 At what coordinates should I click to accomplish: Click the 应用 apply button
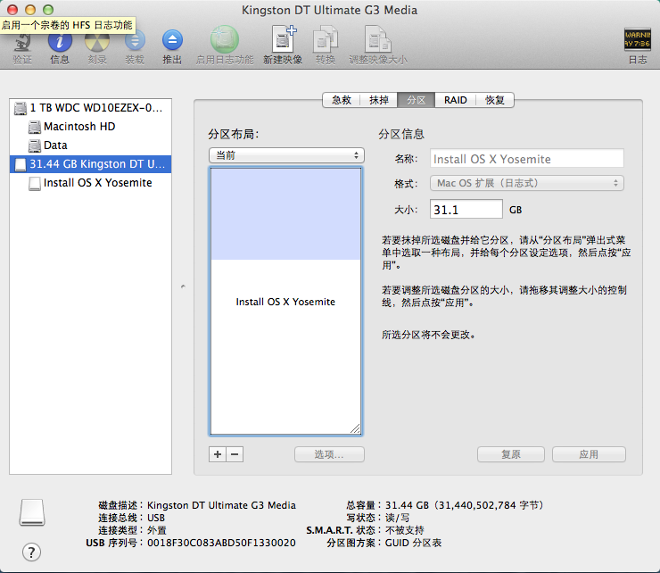[589, 454]
